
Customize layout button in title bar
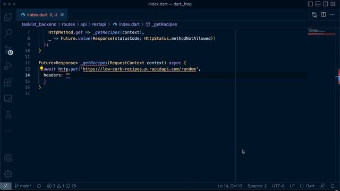tap(333, 4)
